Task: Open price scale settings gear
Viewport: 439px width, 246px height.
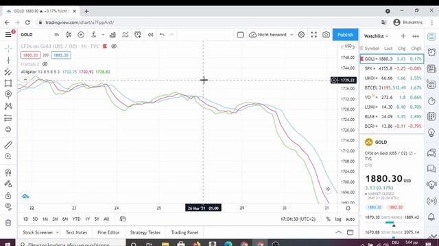Action: pyautogui.click(x=348, y=208)
